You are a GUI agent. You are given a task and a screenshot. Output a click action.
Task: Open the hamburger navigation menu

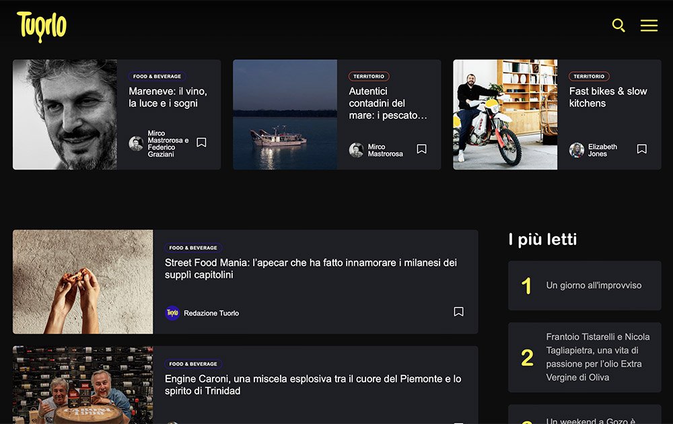pos(649,26)
